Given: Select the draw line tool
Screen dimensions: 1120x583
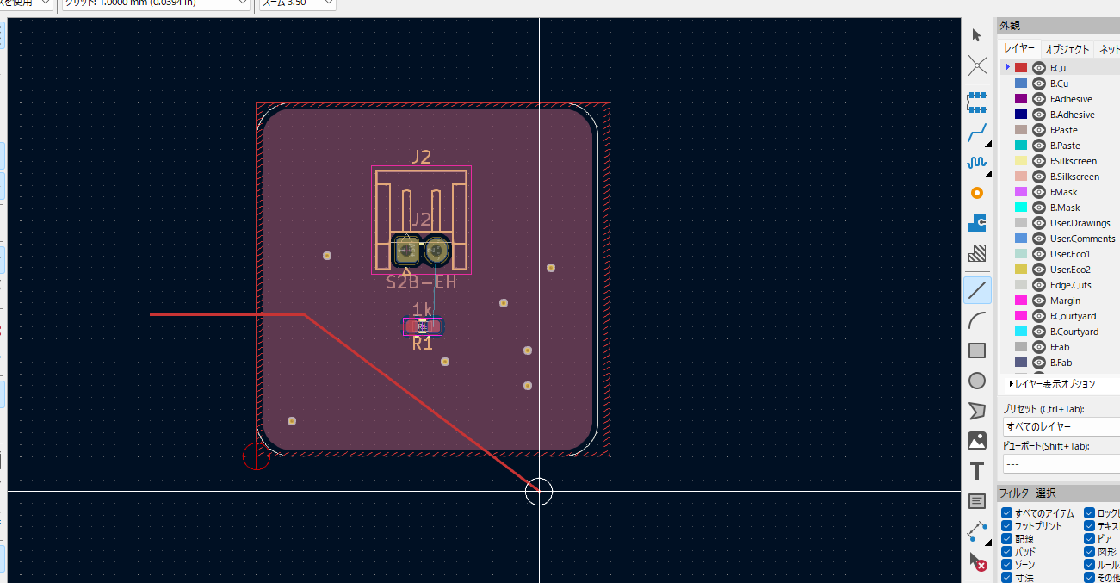Looking at the screenshot, I should click(977, 290).
